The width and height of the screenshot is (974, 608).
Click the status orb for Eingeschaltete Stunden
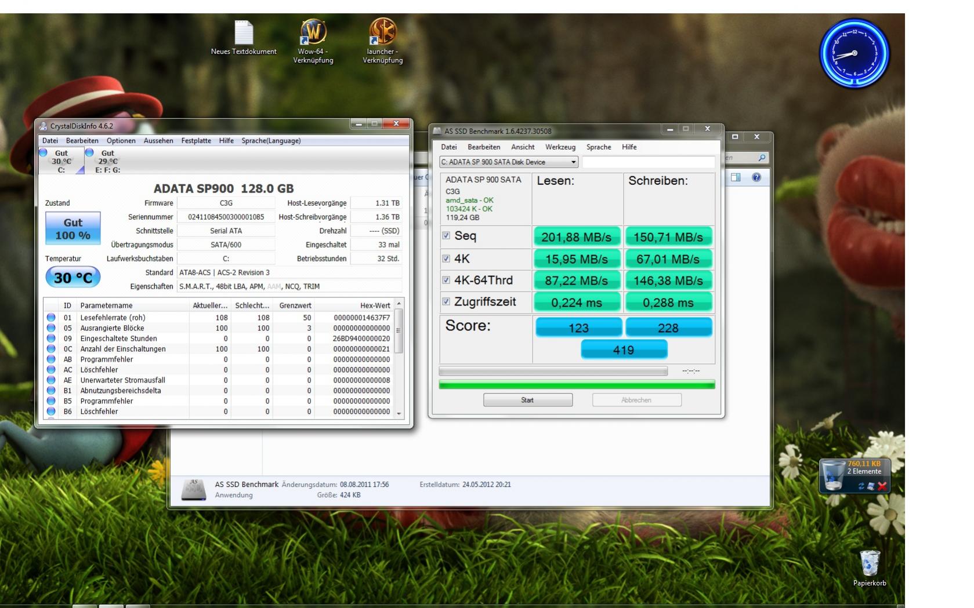tap(51, 338)
